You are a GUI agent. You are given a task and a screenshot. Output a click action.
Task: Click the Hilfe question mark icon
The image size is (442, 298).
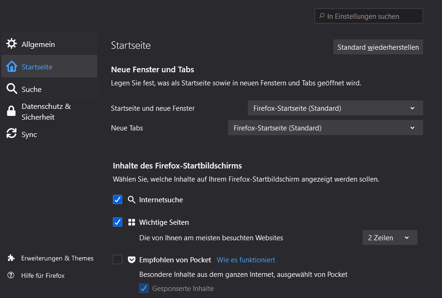(x=11, y=275)
